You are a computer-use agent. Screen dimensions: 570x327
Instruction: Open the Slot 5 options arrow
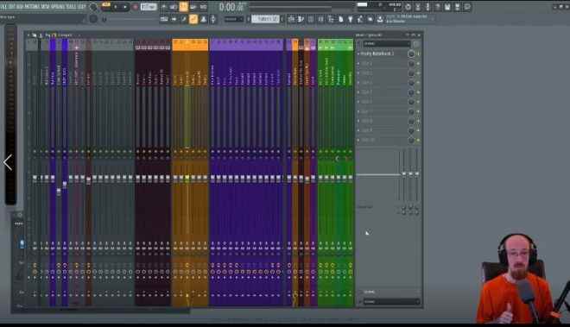[358, 92]
